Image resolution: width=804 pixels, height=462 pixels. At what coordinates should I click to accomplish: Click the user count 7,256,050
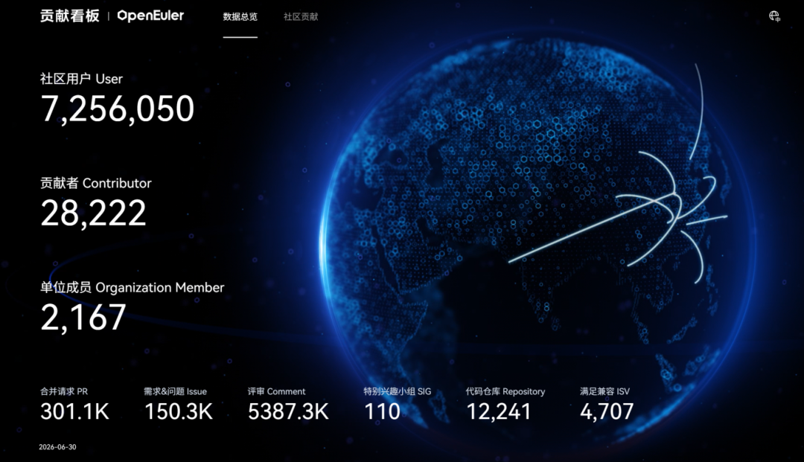point(118,109)
